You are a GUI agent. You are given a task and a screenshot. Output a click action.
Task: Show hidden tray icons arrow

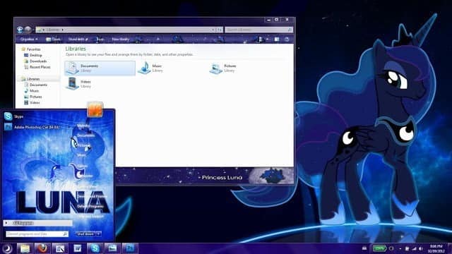tap(400, 248)
